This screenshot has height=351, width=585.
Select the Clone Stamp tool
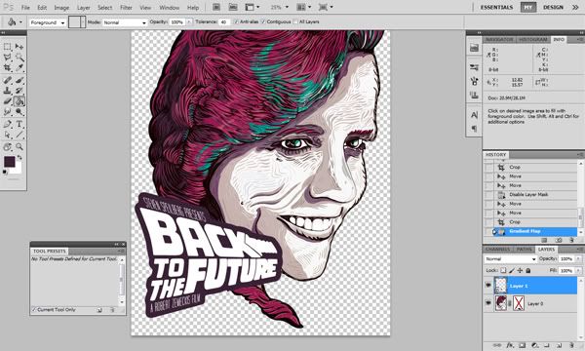point(8,91)
